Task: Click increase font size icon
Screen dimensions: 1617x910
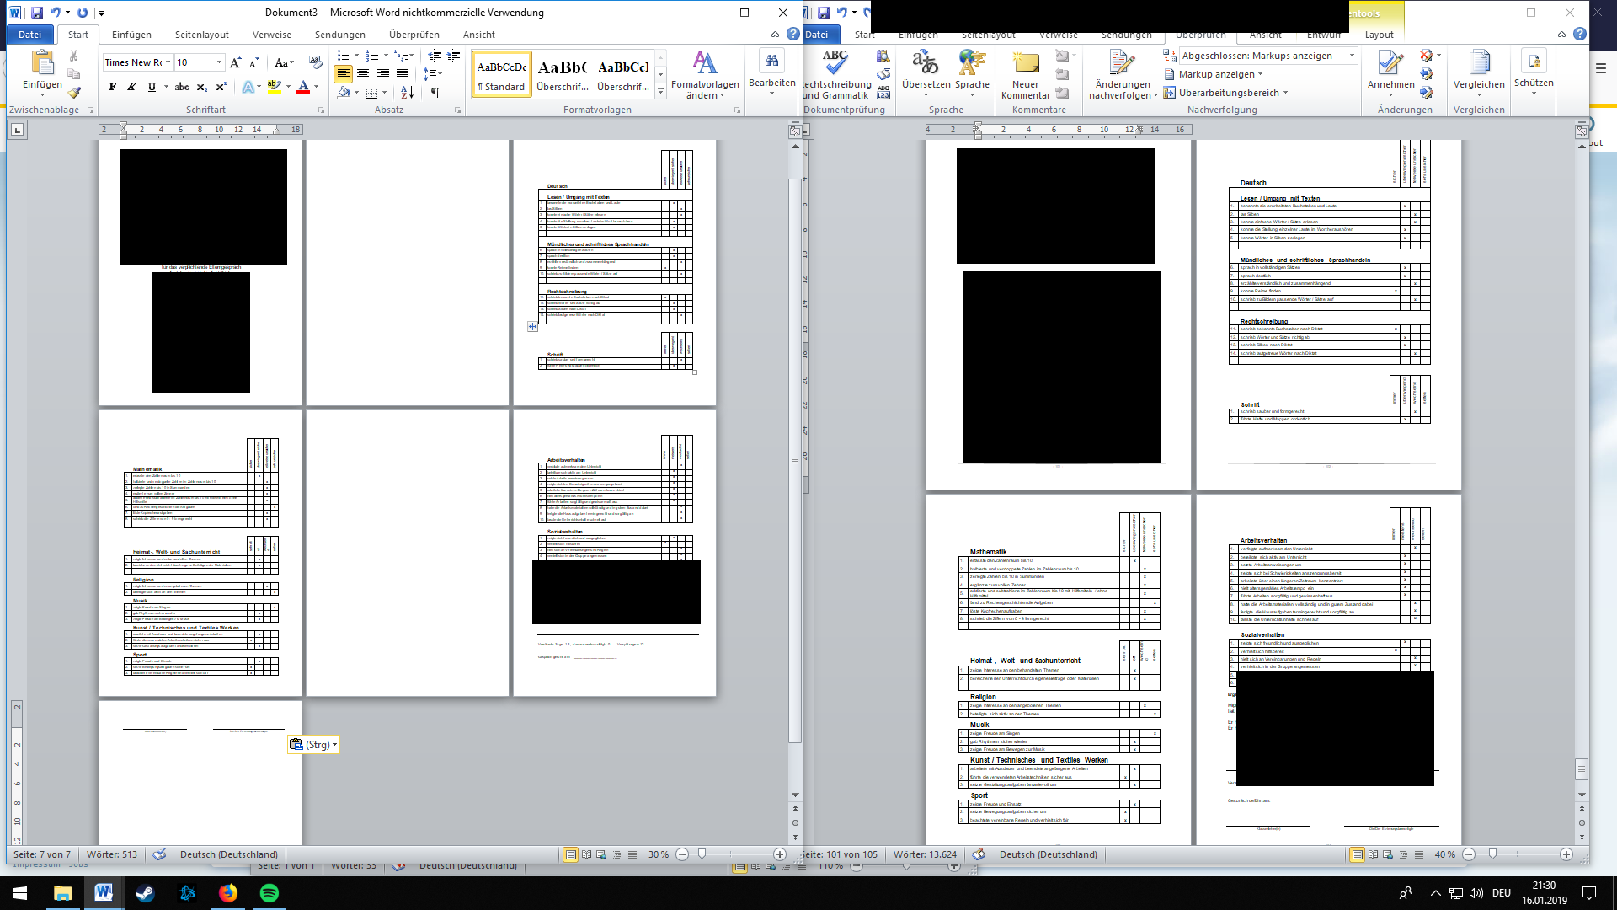Action: tap(236, 62)
